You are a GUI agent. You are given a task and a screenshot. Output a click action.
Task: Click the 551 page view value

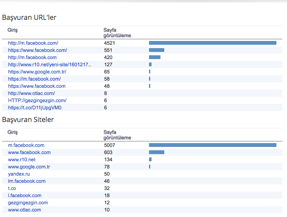(x=108, y=50)
